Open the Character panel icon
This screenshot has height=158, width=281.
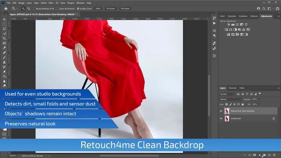[x=214, y=31]
